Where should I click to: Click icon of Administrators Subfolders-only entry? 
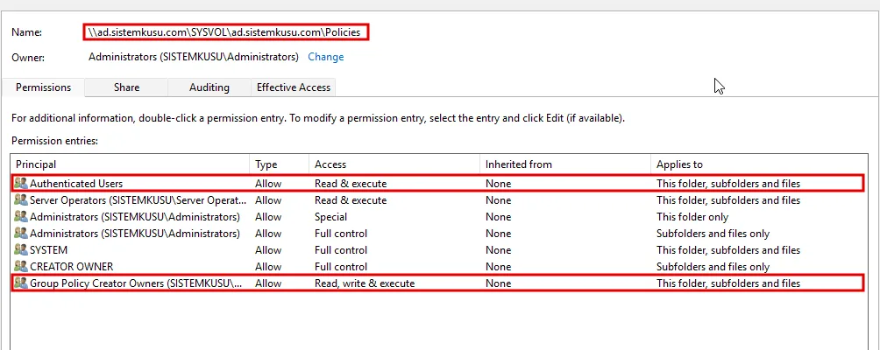click(x=21, y=233)
